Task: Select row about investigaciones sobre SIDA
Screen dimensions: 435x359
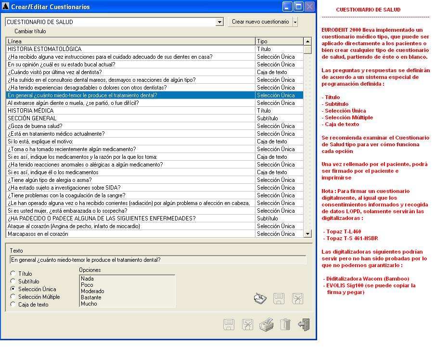Action: point(154,188)
